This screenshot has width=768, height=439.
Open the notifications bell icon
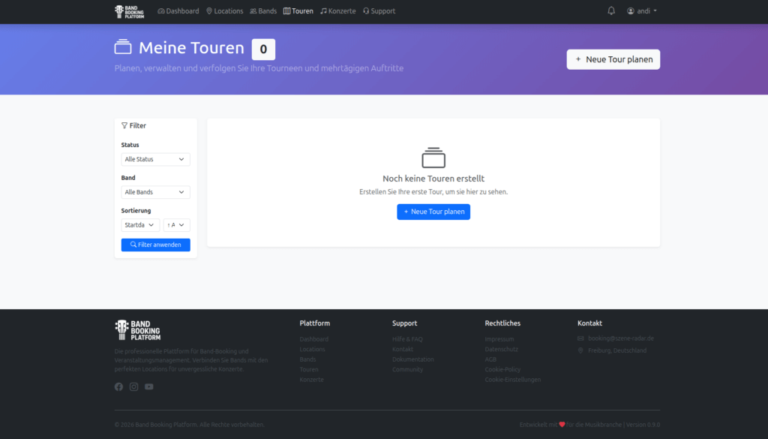(611, 11)
